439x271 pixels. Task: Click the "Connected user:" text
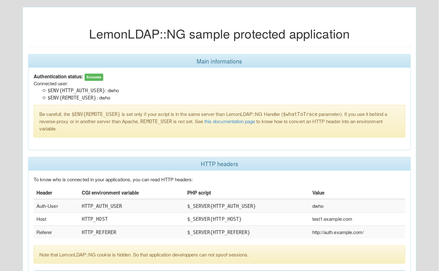pyautogui.click(x=51, y=84)
